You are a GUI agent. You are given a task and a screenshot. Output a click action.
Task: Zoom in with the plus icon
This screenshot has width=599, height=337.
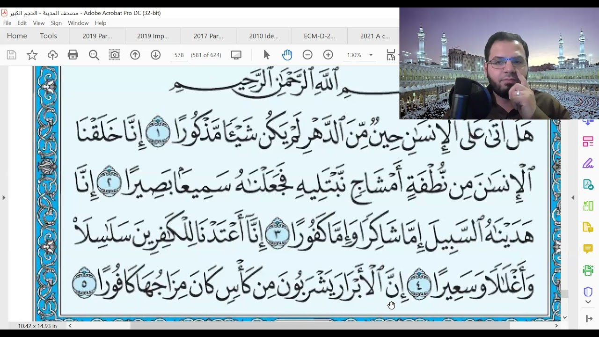pyautogui.click(x=328, y=55)
